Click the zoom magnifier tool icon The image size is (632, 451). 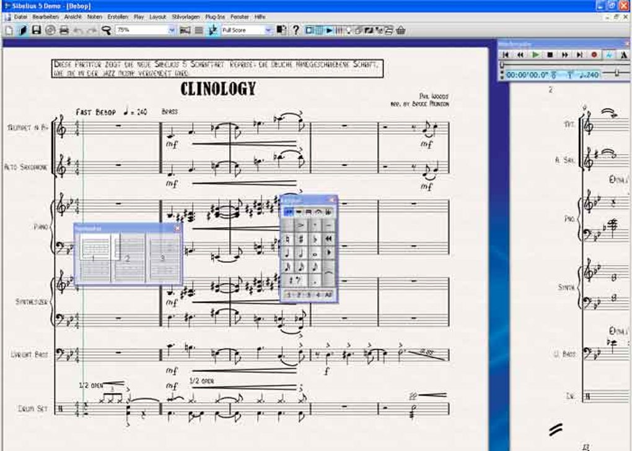point(106,30)
